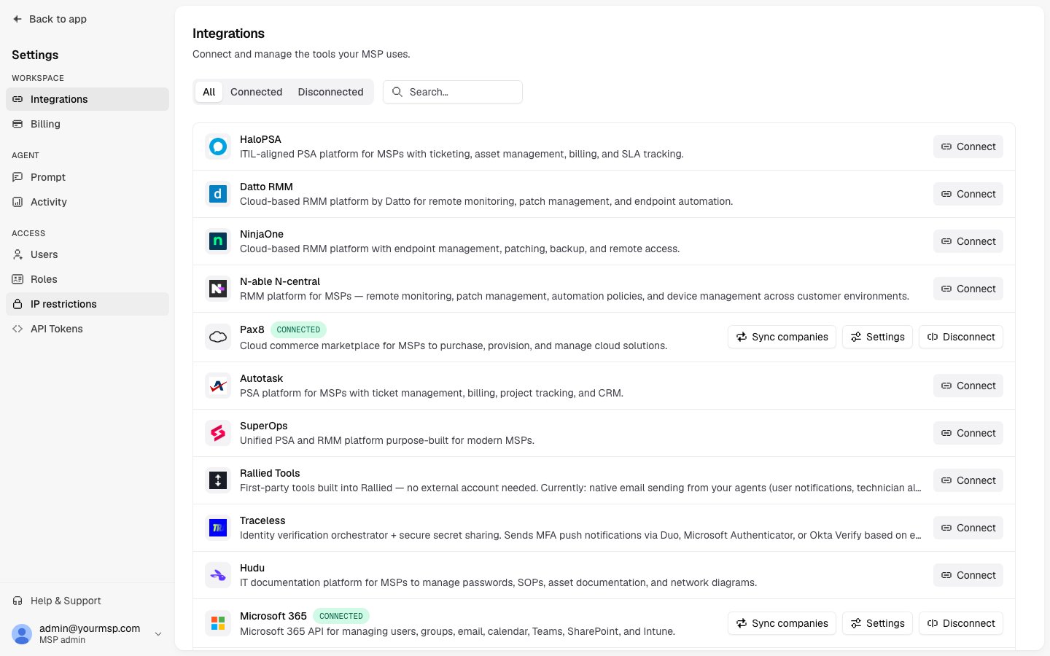Focus the integrations Search field

click(453, 92)
